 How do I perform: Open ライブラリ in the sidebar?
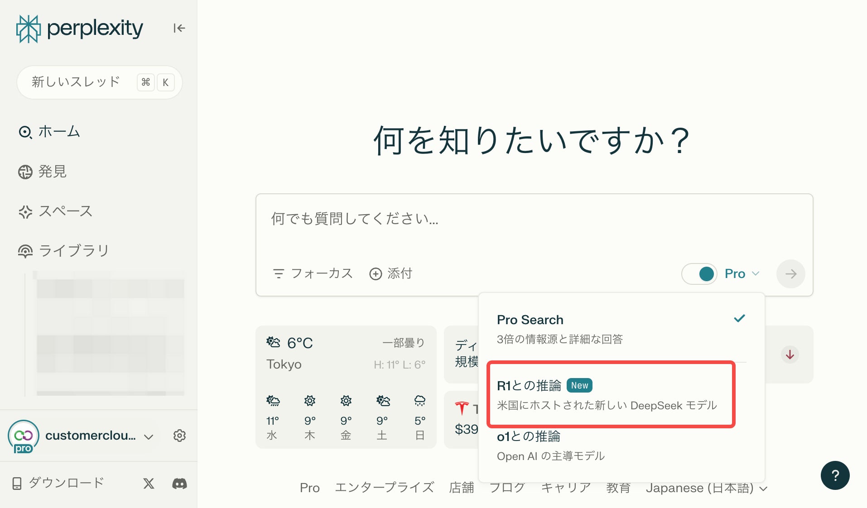point(63,250)
